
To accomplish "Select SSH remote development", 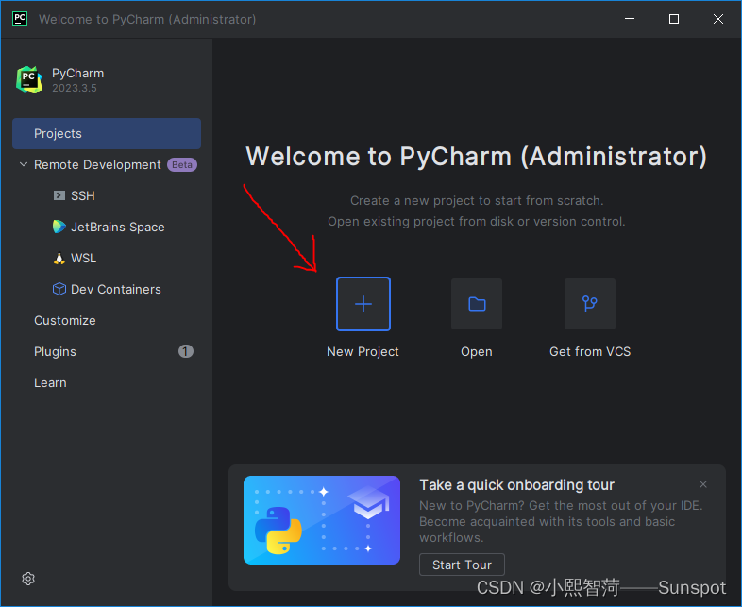I will (83, 195).
